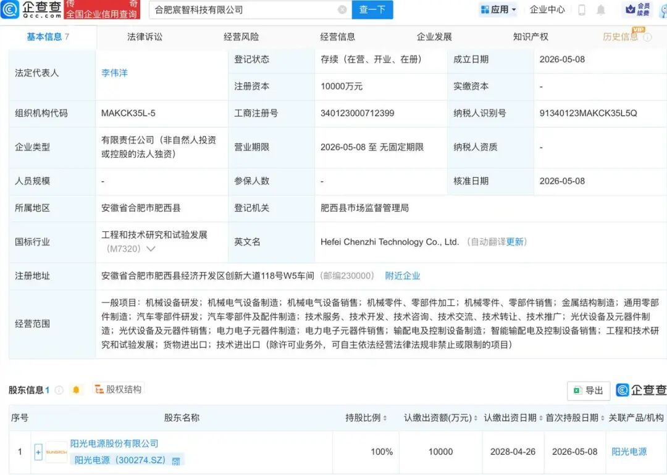The image size is (667, 475).
Task: Open the 股权结构 view
Action: [x=118, y=389]
